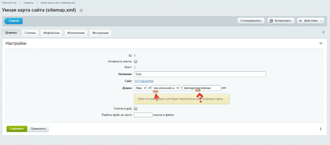330x145 pixels.
Task: Open the Инструкция tab
Action: [100, 33]
